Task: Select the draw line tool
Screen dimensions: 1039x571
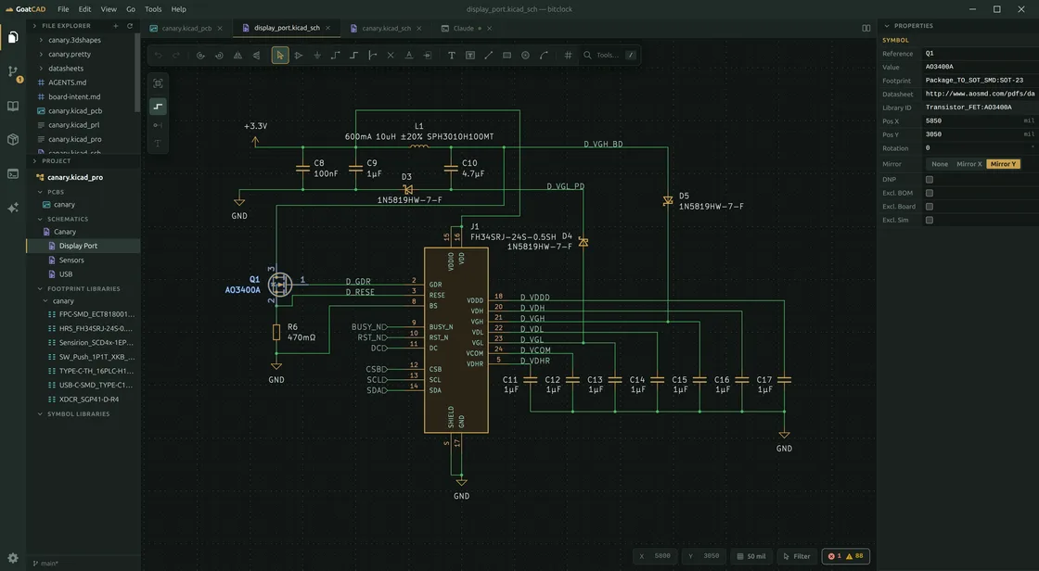Action: (488, 55)
